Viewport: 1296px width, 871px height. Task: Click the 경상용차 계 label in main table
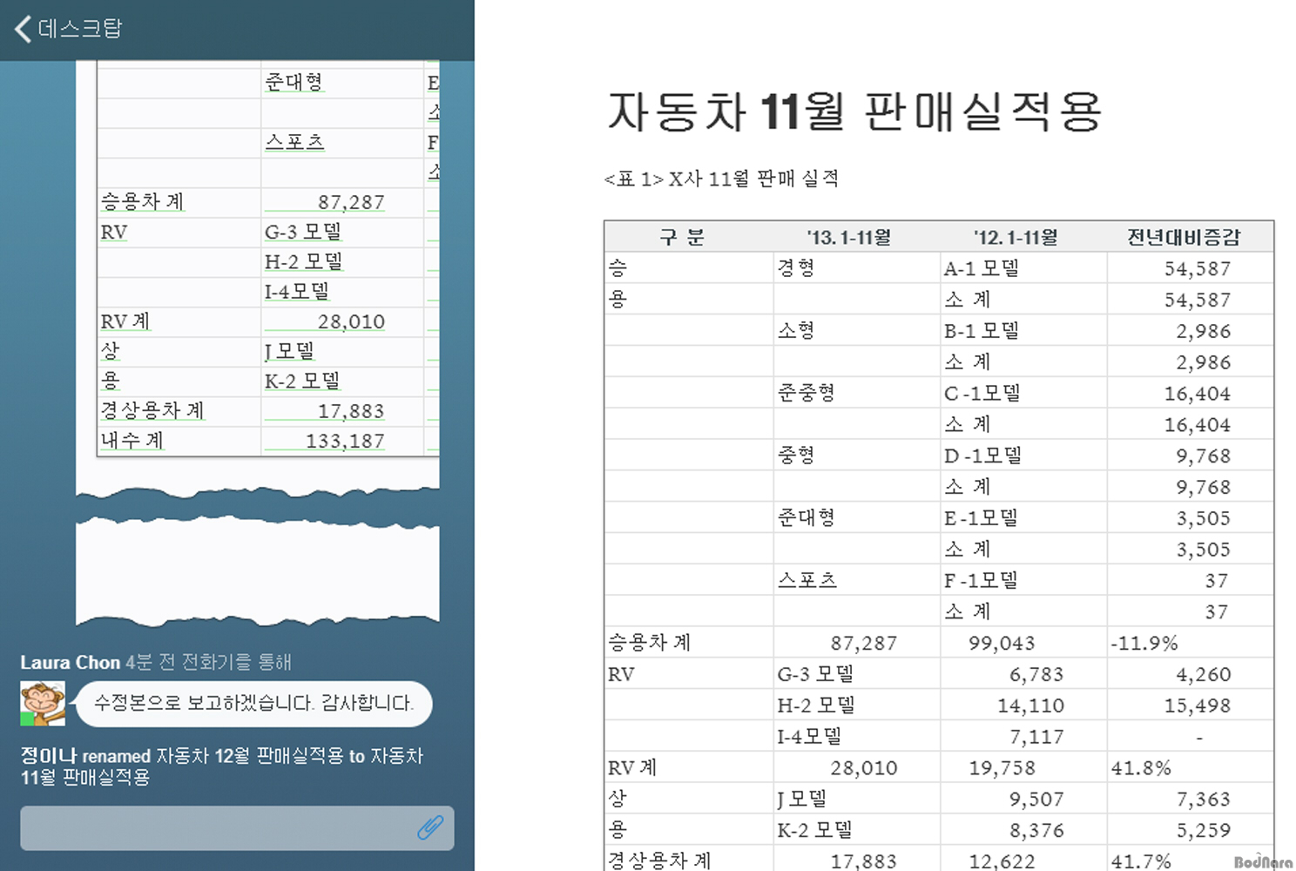click(x=659, y=861)
